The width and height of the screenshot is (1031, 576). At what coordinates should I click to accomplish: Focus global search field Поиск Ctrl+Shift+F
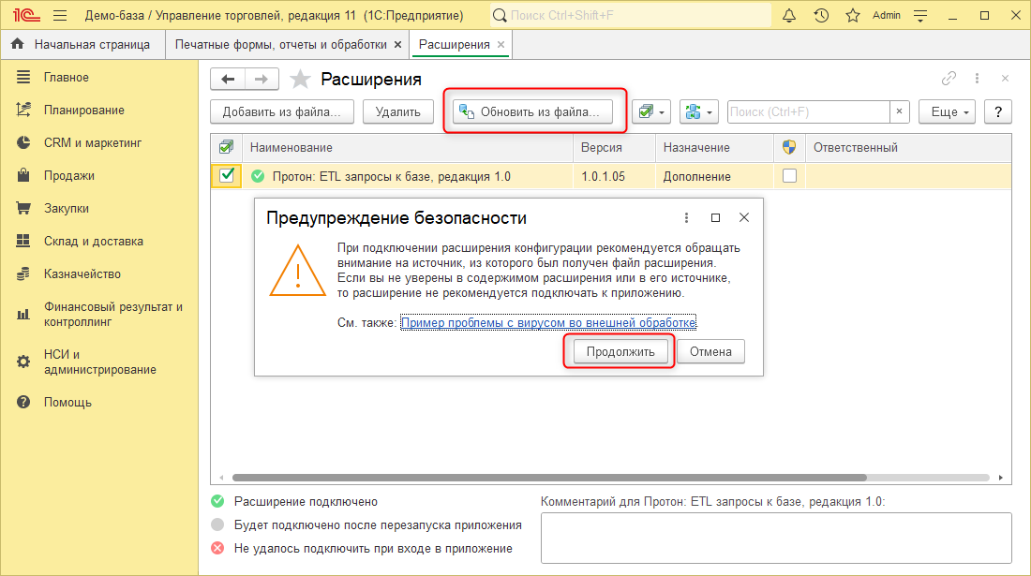click(x=631, y=15)
